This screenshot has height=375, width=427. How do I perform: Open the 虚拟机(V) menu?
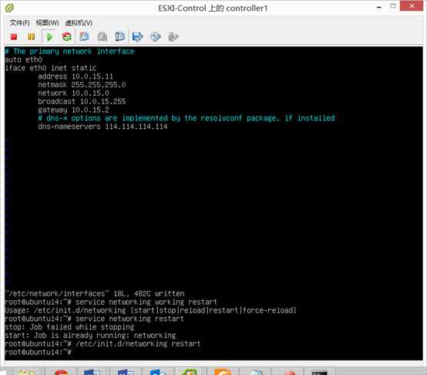79,22
